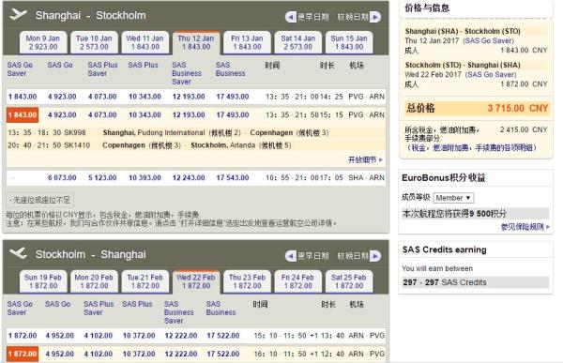Click the earlier dates arrow for Shanghai - Stockholm
This screenshot has width=563, height=363.
[x=291, y=17]
